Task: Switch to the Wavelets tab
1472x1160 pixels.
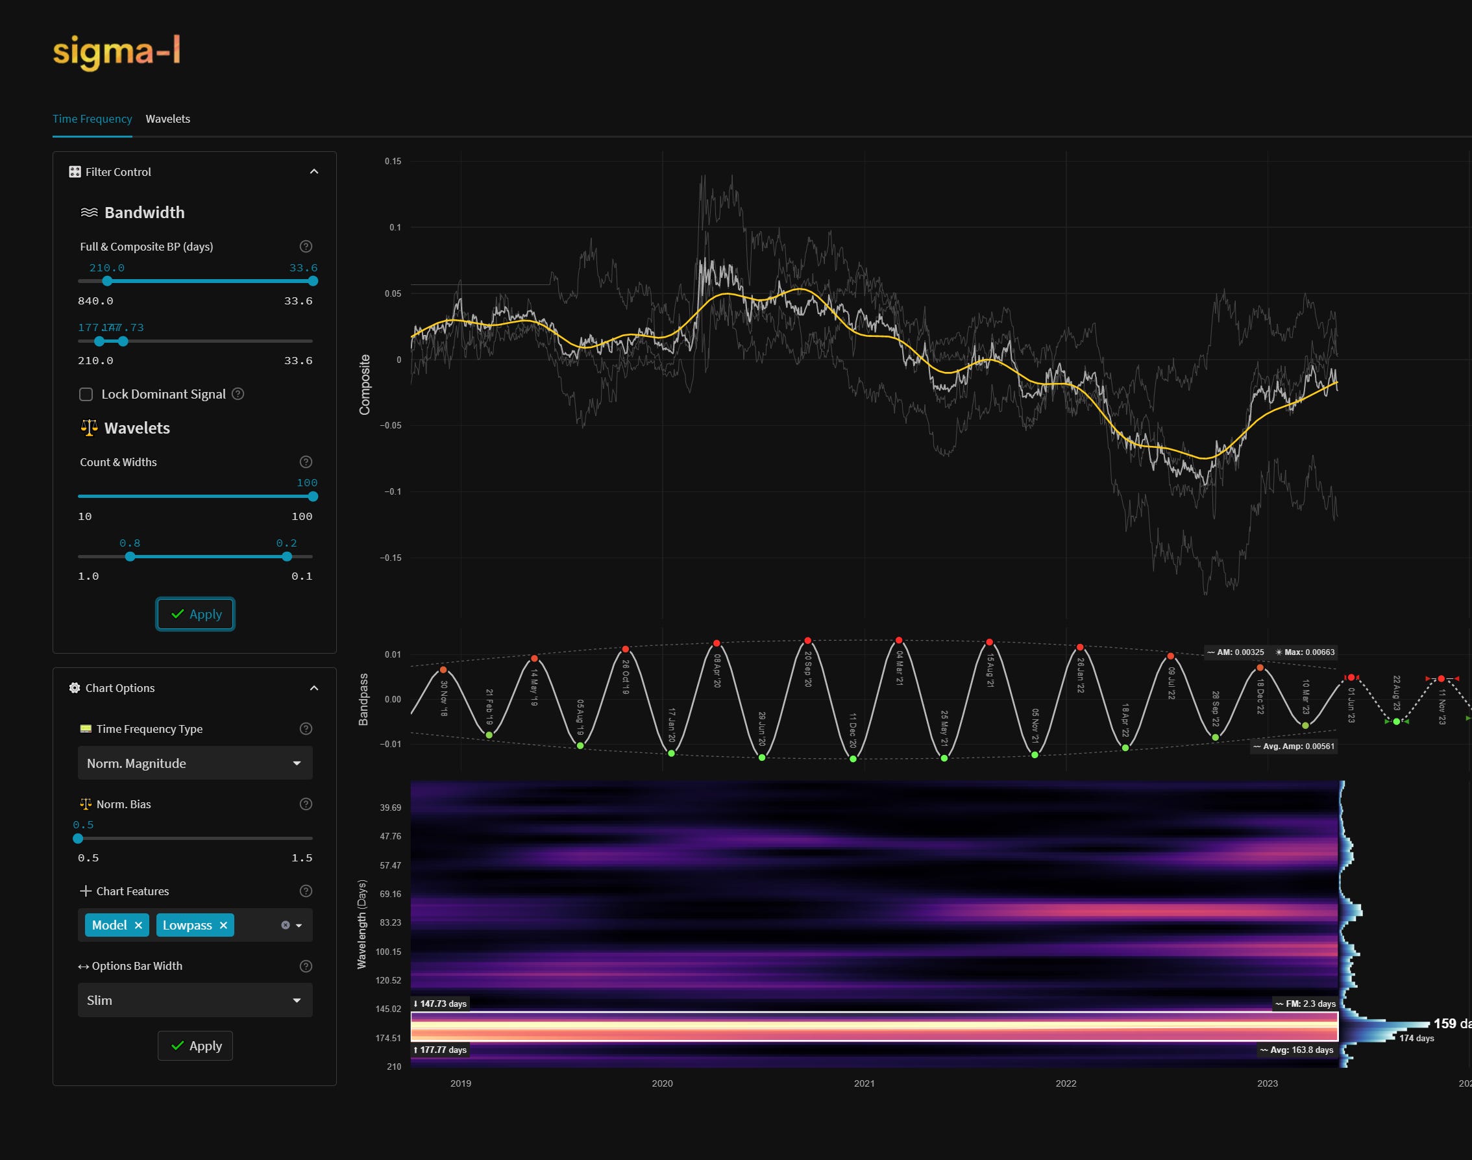Action: 167,119
